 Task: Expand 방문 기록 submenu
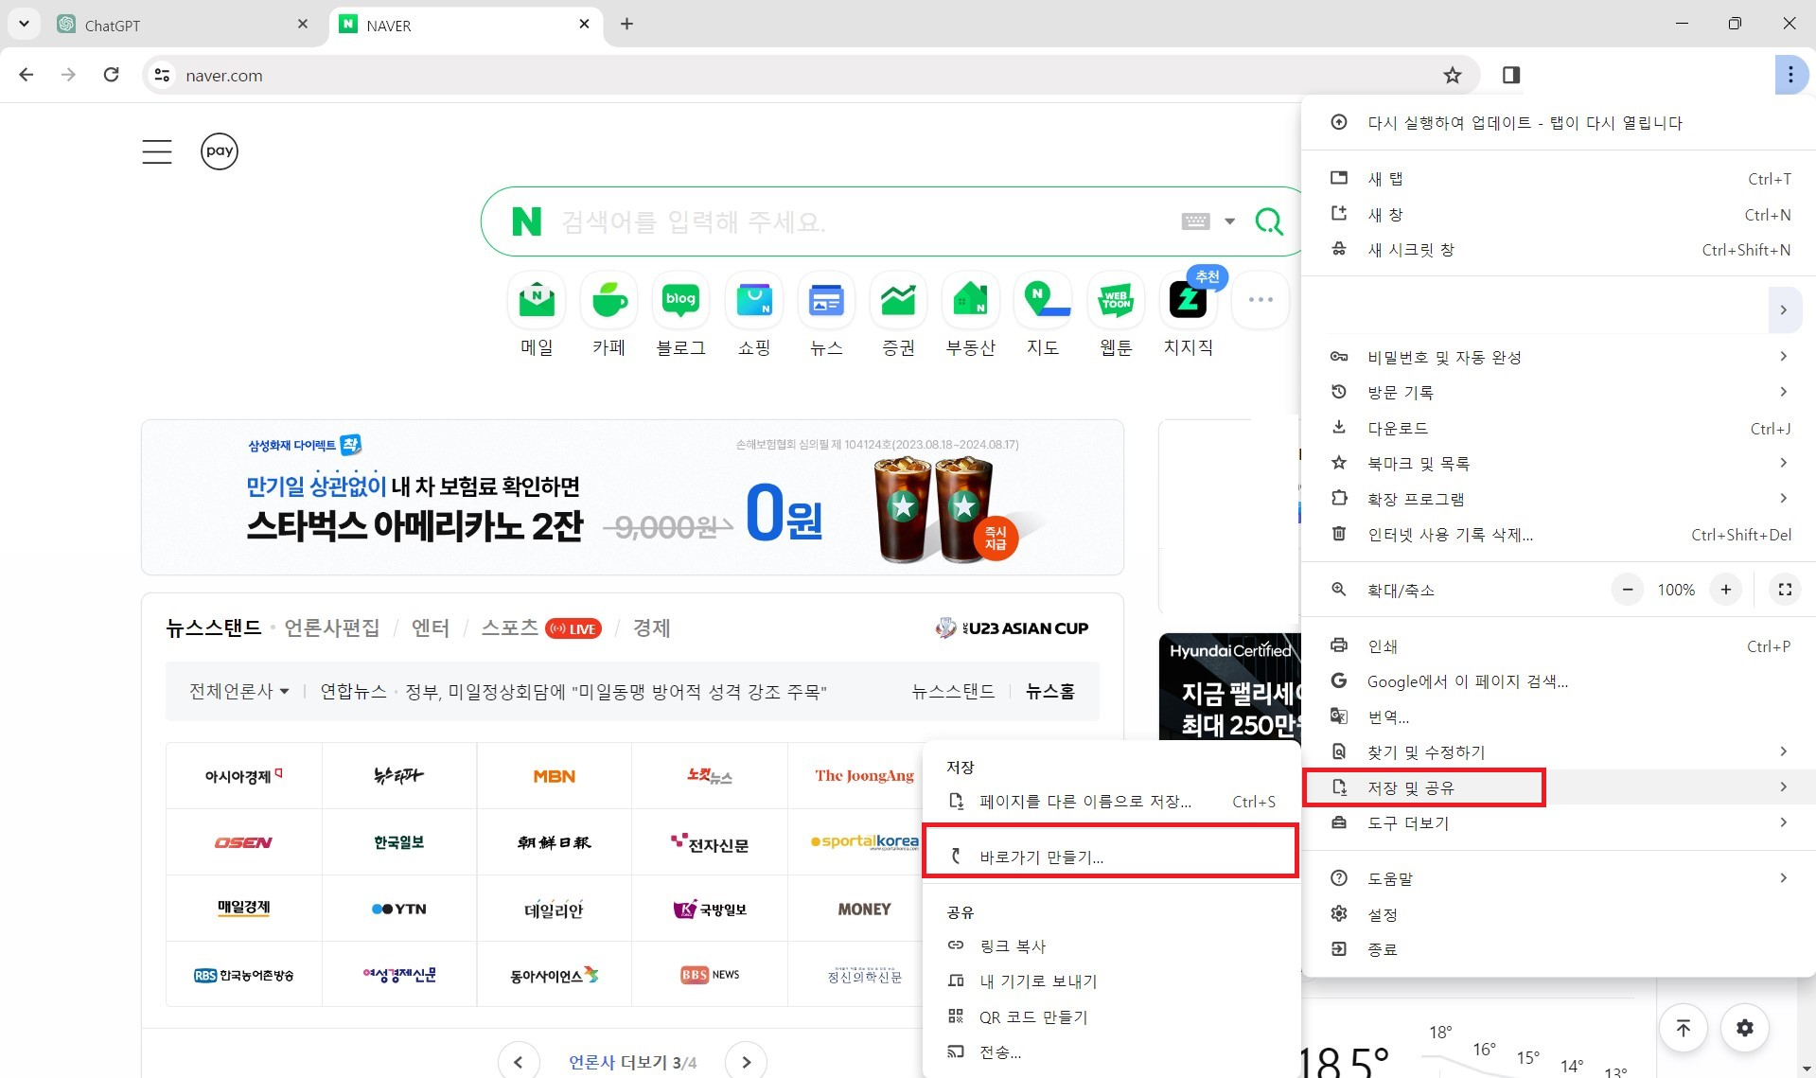pos(1559,392)
